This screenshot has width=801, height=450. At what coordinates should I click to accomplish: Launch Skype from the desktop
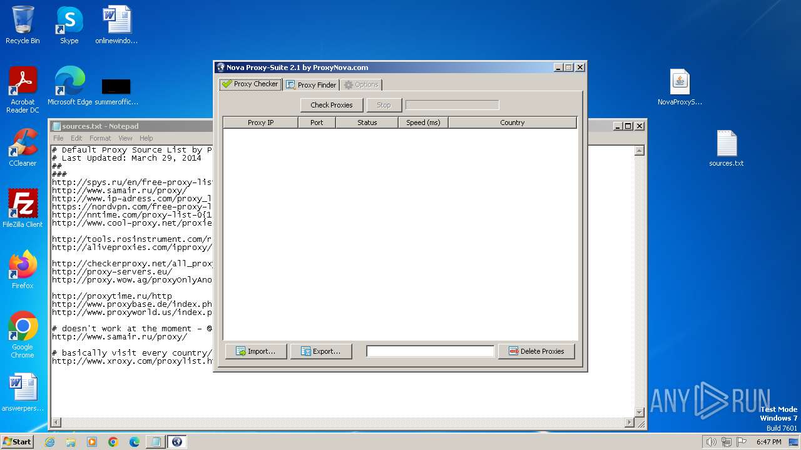(69, 25)
